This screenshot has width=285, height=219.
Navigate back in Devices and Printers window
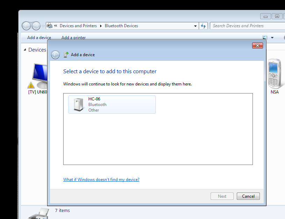coord(26,26)
